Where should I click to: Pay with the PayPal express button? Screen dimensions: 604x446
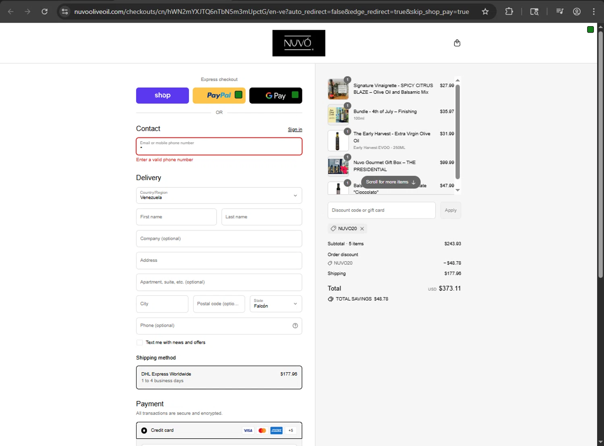tap(219, 95)
